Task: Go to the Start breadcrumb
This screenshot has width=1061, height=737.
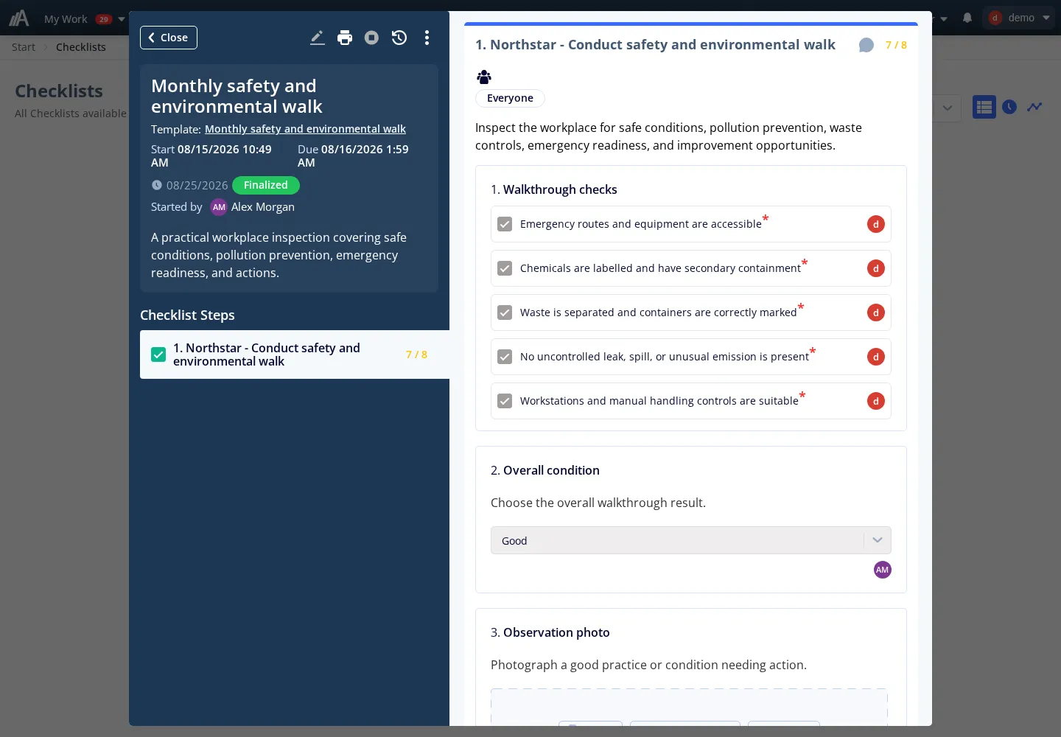Action: tap(24, 47)
